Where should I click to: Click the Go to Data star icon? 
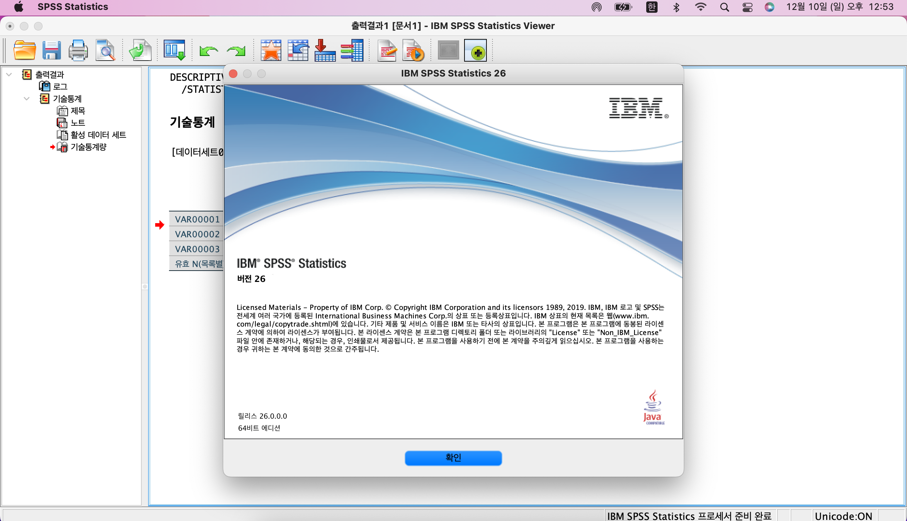pos(271,50)
